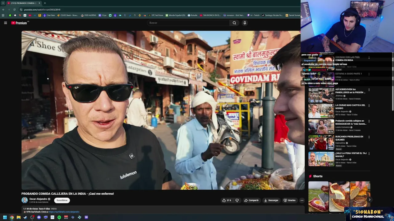Open Madagascar street food video thumbnail
The height and width of the screenshot is (221, 394).
(x=321, y=126)
